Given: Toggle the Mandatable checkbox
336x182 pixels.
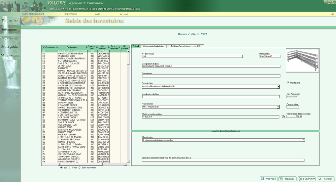Looking at the screenshot, I should coord(288,83).
